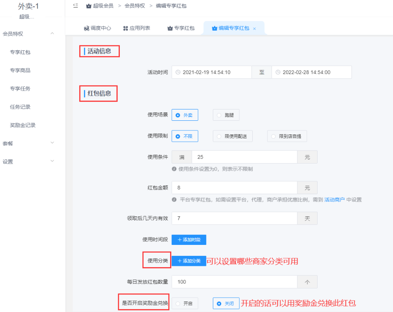Select 限到店自提 usage restriction
This screenshot has height=312, width=393.
(x=287, y=136)
